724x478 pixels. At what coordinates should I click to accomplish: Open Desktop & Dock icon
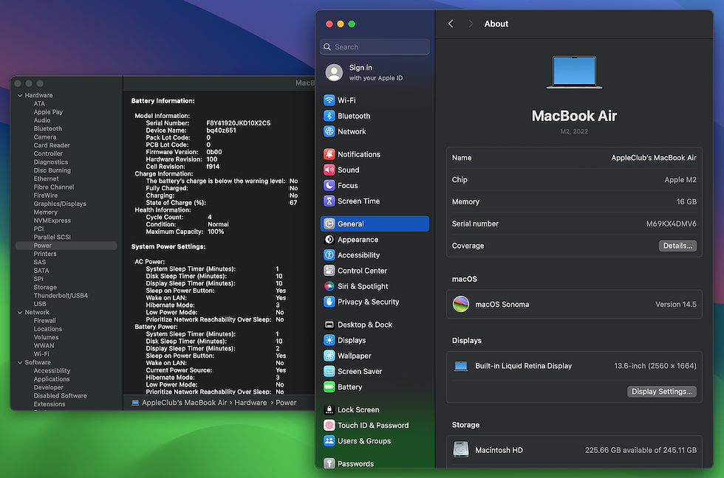point(329,325)
